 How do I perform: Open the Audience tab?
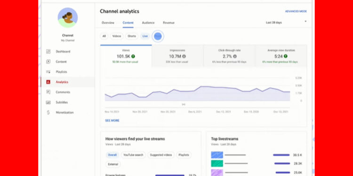click(148, 23)
